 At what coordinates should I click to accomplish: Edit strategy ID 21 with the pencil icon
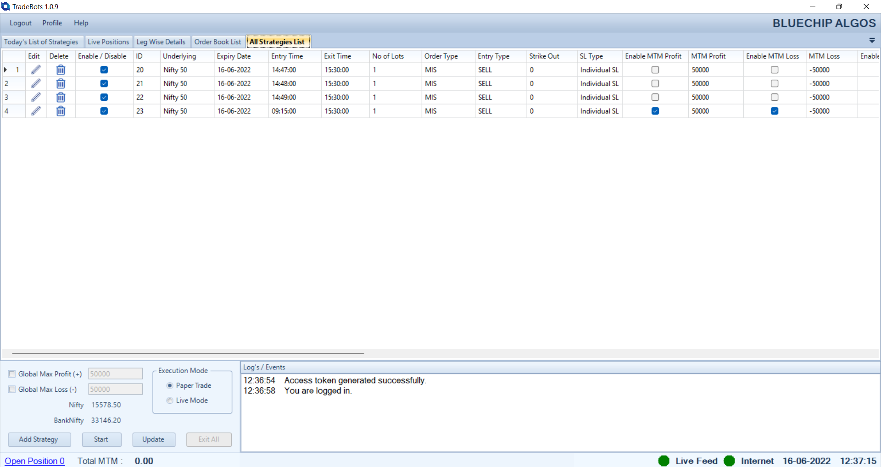[36, 83]
